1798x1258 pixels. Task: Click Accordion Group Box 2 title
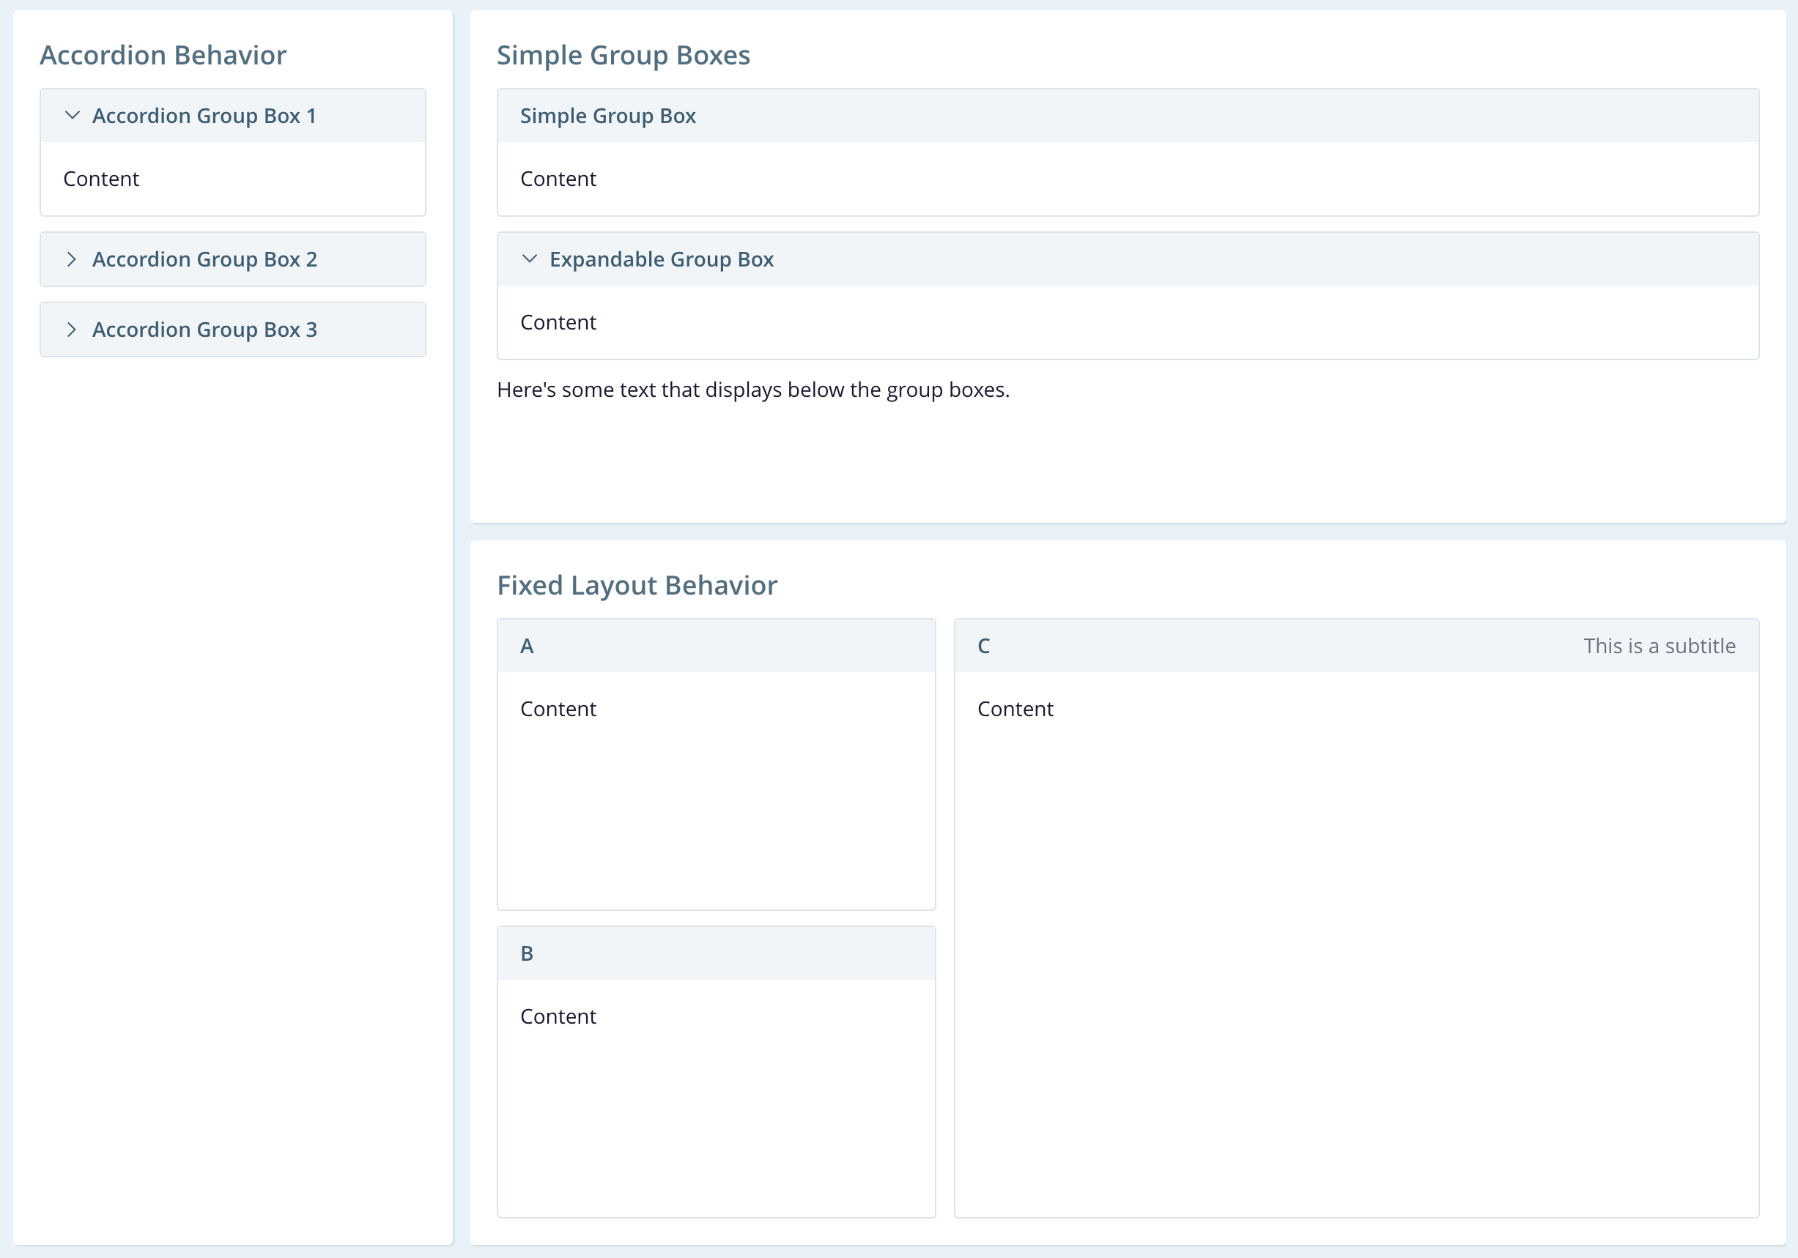204,259
